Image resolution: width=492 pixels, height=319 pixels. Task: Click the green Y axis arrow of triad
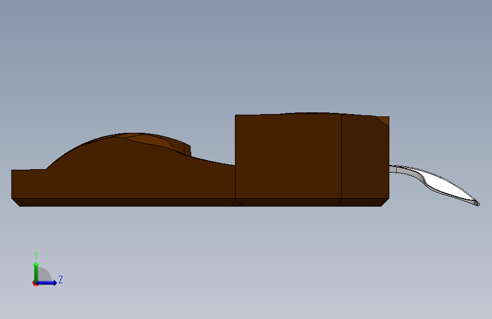(36, 271)
